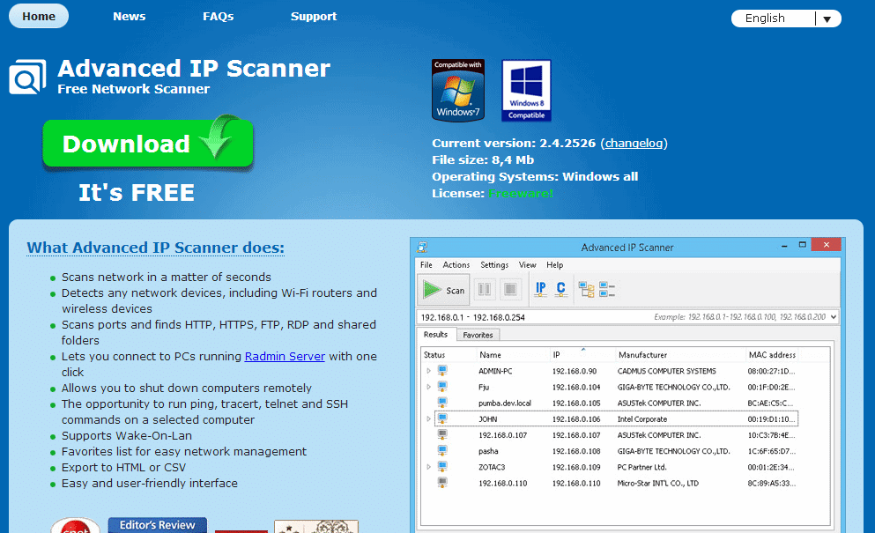Click computer icon in ADMIN-PC row
The height and width of the screenshot is (533, 875).
pos(442,371)
